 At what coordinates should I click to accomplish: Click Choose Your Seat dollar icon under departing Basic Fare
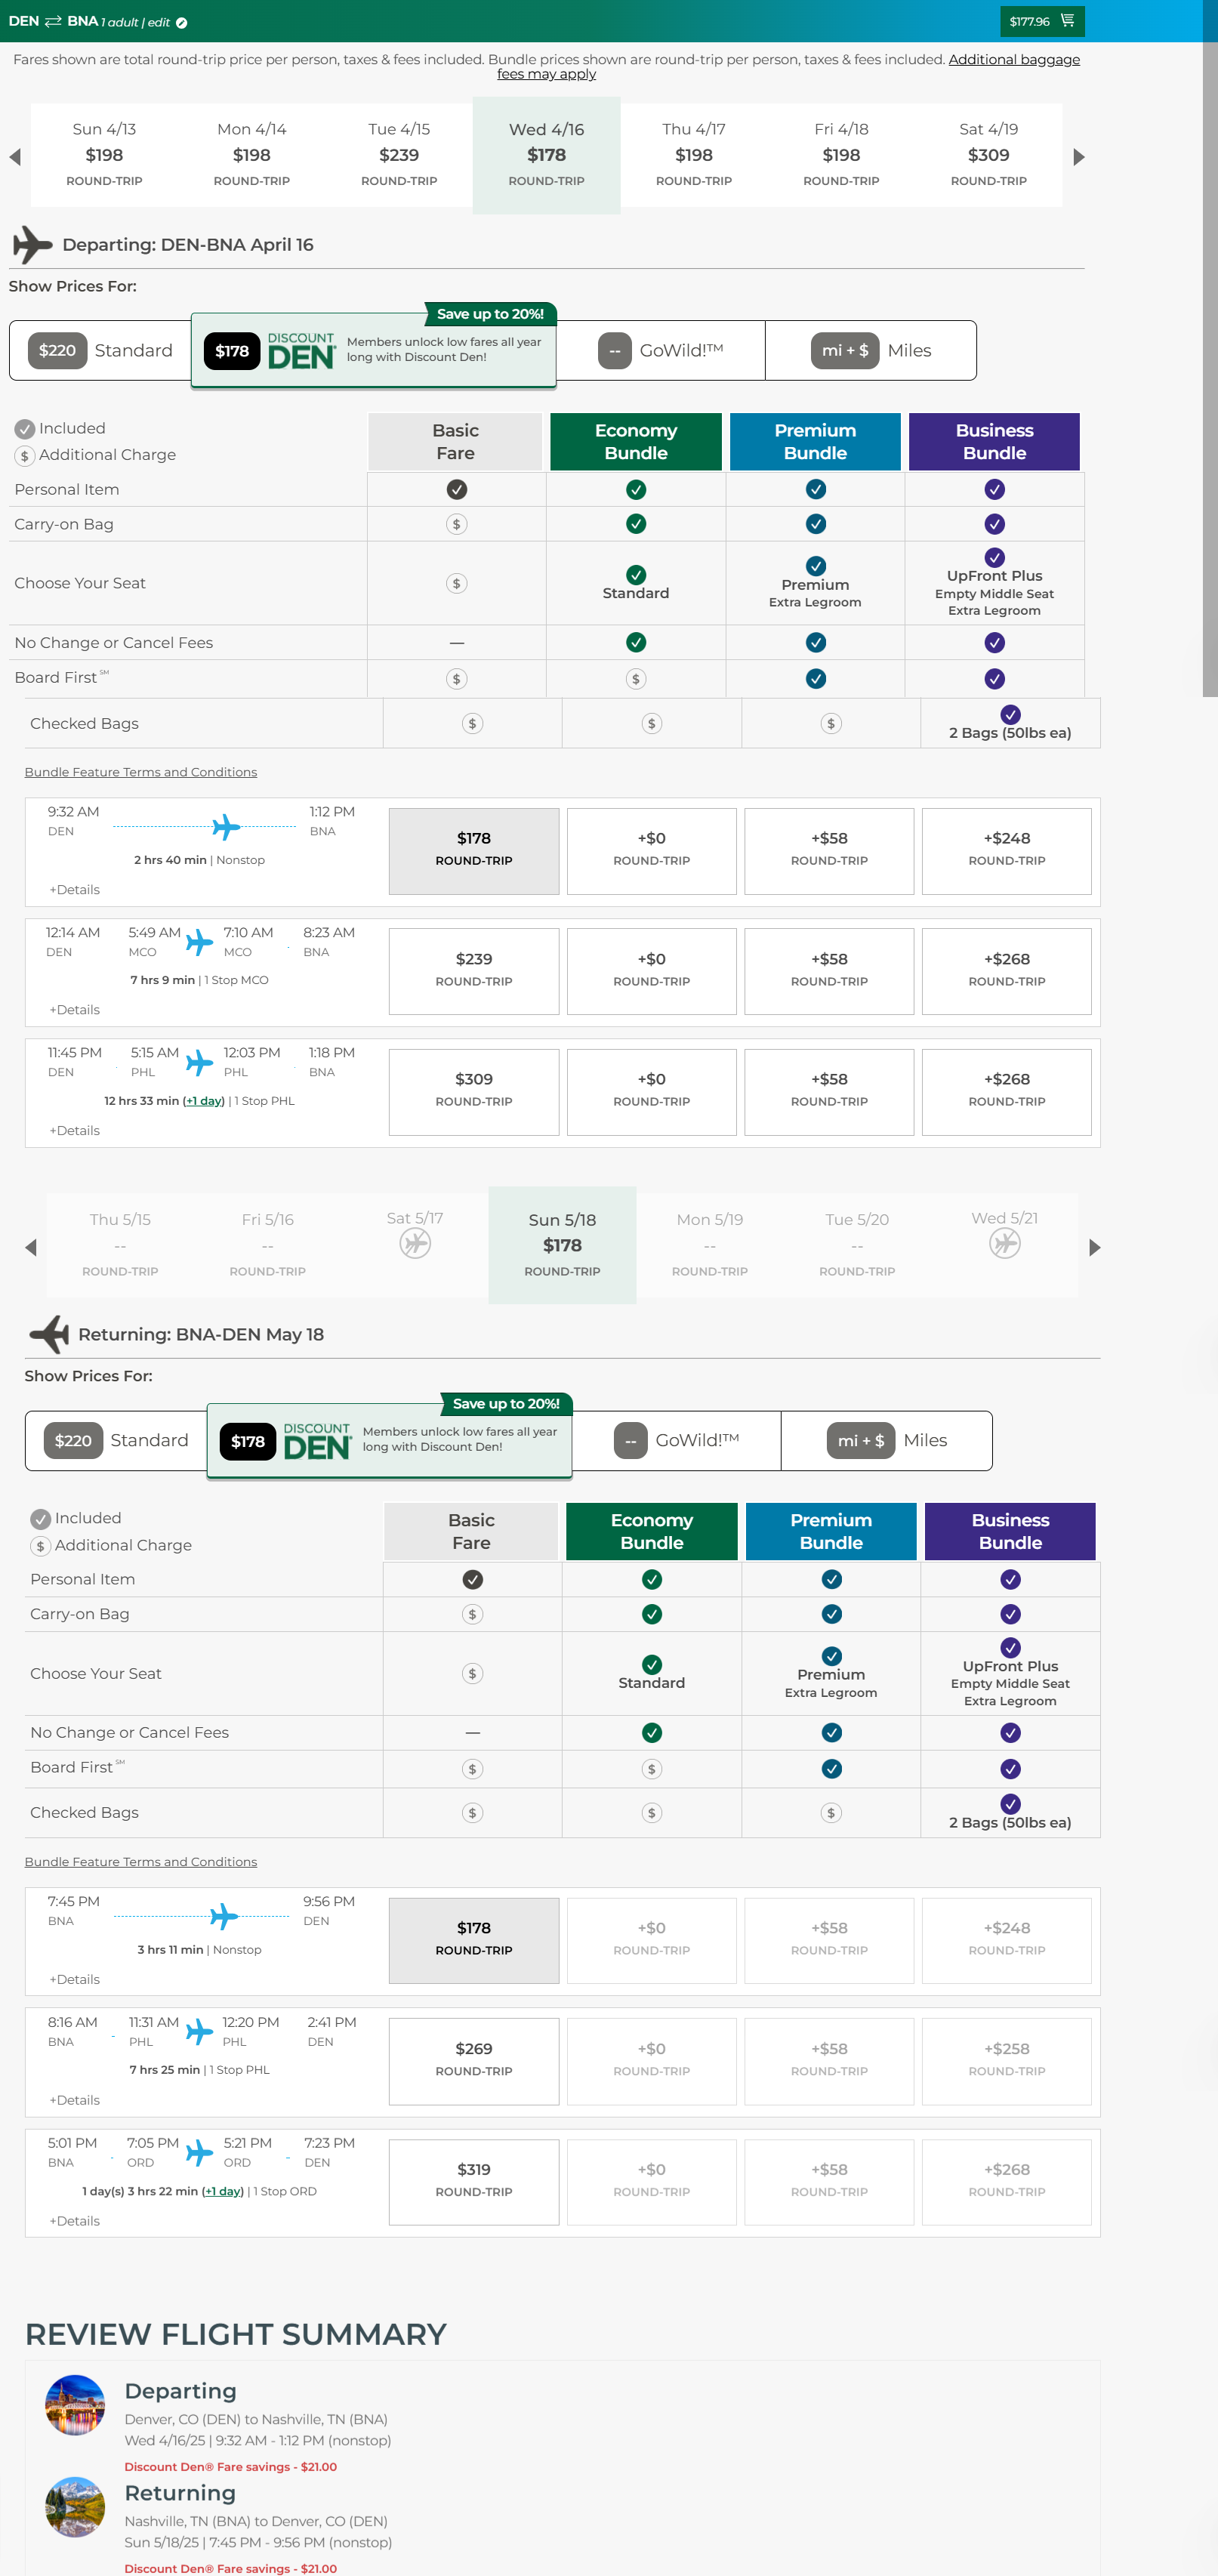coord(457,583)
